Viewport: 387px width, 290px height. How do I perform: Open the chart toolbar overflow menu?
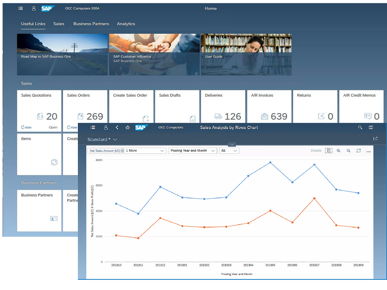369,151
